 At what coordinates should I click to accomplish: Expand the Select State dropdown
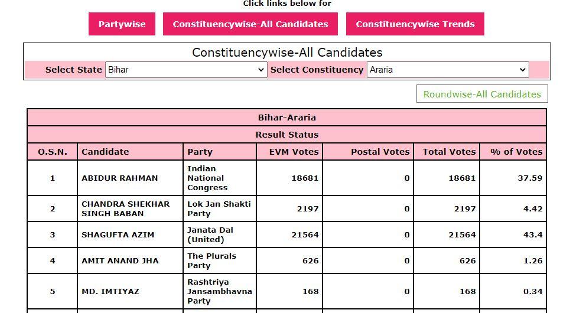coord(186,70)
